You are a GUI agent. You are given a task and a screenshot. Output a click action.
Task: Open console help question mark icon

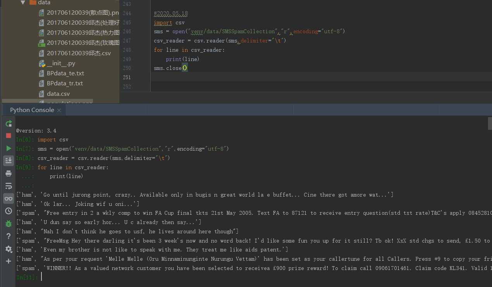point(9,236)
